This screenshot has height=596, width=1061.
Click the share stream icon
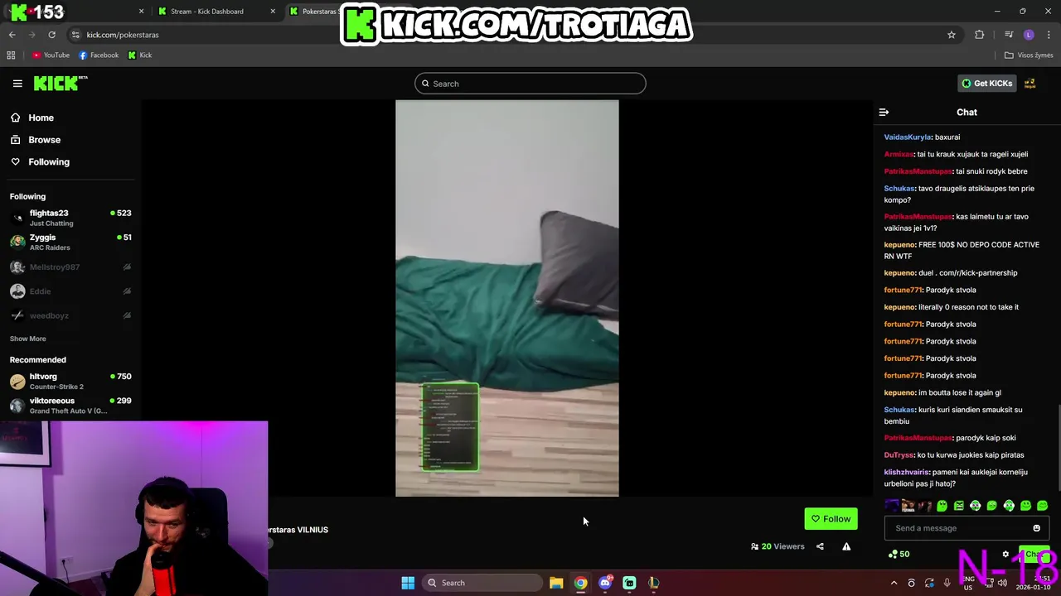(820, 546)
